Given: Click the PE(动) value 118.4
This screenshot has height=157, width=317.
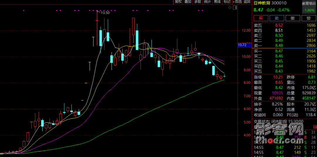Looking at the screenshot, I should 311,115.
